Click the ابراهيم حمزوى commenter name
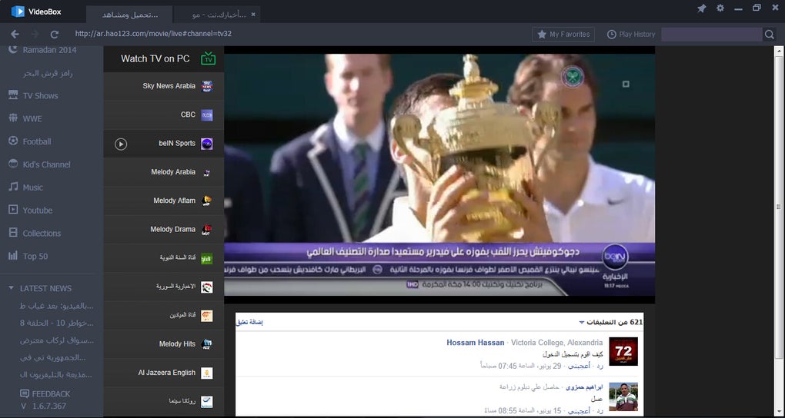This screenshot has height=418, width=785. (586, 387)
